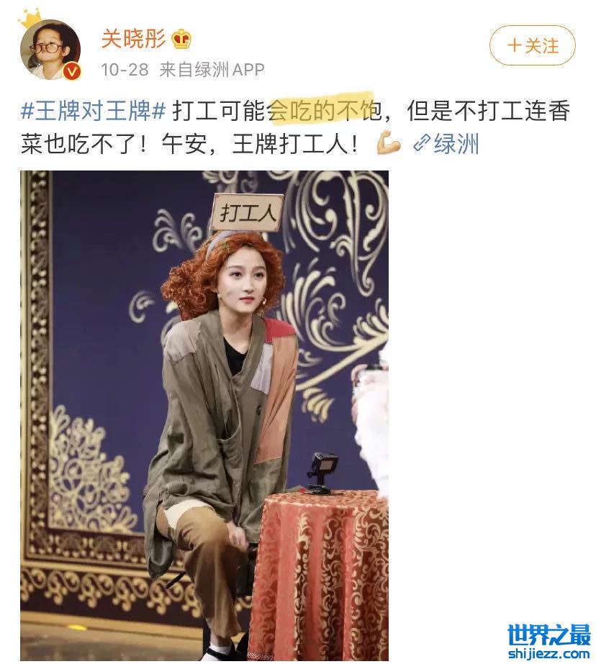Tap the flexed bicep emoji

coord(389,142)
